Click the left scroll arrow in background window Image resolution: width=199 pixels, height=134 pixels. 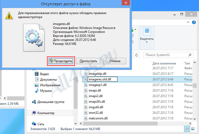tap(5, 98)
